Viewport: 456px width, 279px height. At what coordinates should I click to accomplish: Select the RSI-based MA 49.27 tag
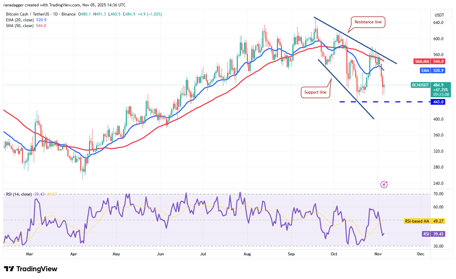coord(425,221)
